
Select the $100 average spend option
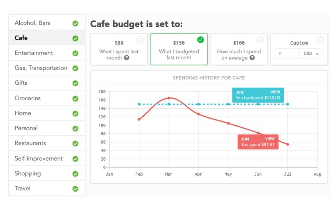pyautogui.click(x=239, y=49)
